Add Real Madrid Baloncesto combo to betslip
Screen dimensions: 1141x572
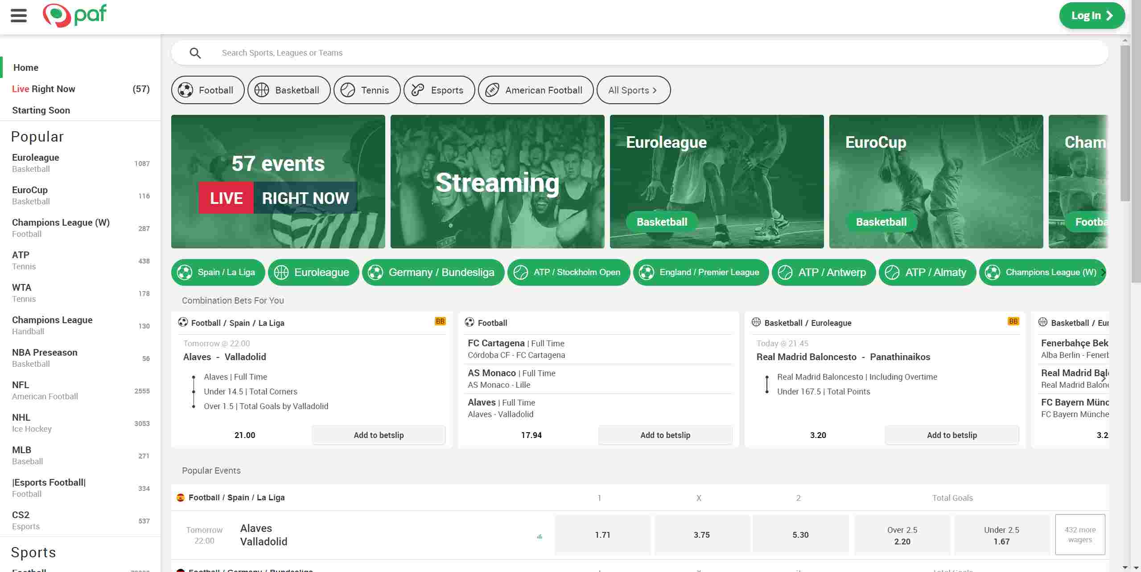click(x=952, y=435)
